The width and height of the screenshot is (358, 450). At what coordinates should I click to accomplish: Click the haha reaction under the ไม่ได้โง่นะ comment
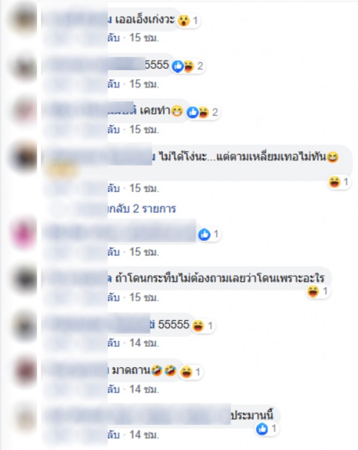click(x=335, y=182)
